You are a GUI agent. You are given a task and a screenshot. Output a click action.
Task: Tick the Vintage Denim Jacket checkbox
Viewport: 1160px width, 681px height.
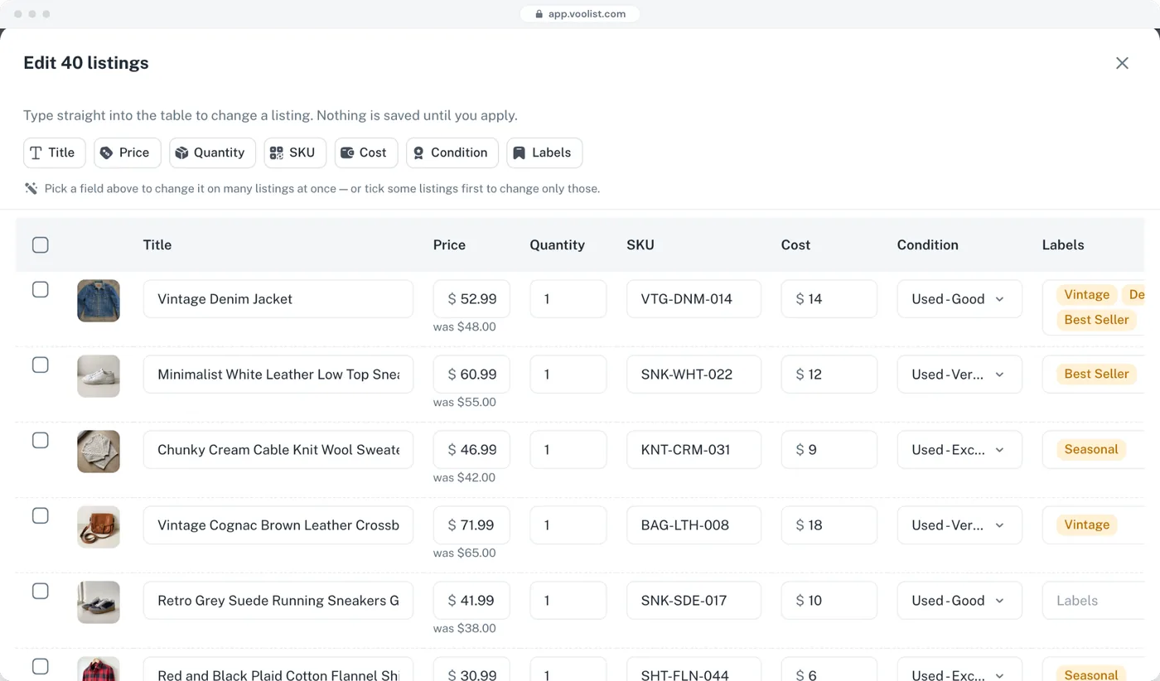(x=40, y=289)
